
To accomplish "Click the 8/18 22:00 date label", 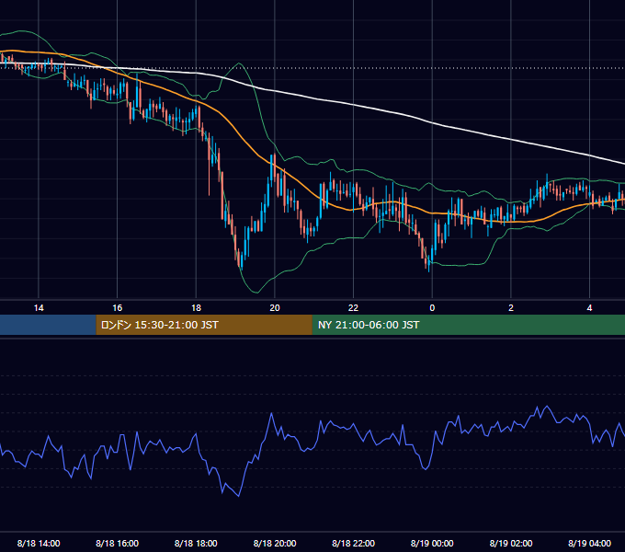I will pos(353,543).
